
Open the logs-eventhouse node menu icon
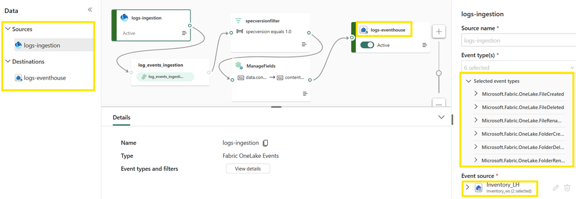424,45
